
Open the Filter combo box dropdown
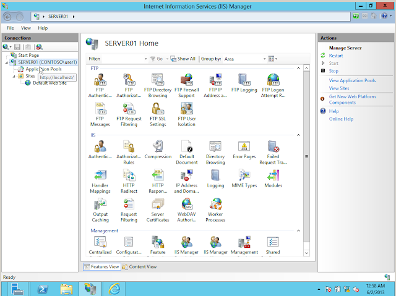[x=146, y=59]
